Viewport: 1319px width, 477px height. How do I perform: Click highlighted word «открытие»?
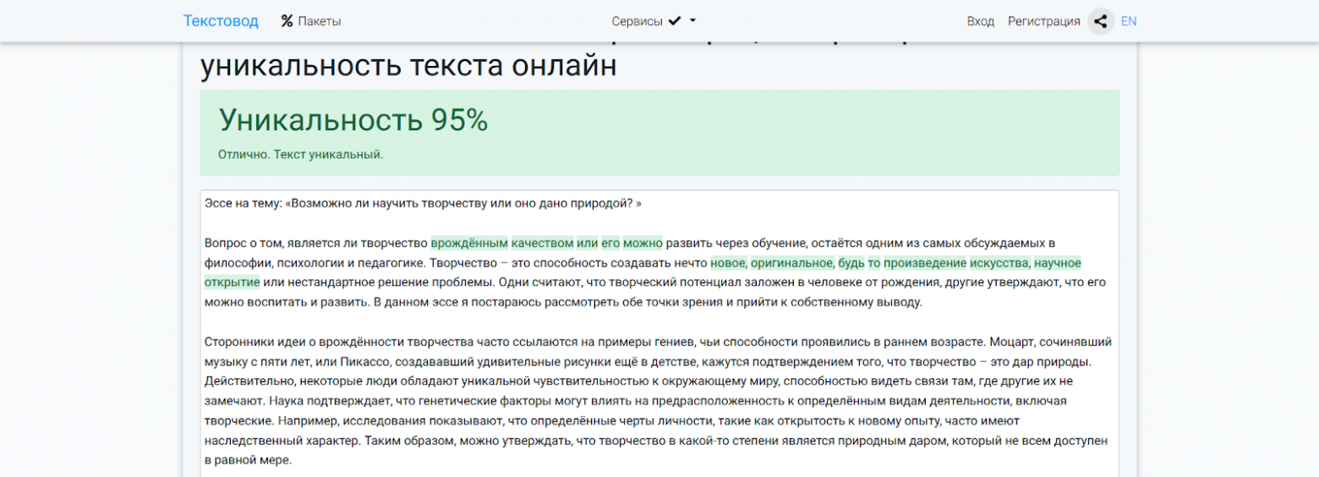[x=232, y=282]
